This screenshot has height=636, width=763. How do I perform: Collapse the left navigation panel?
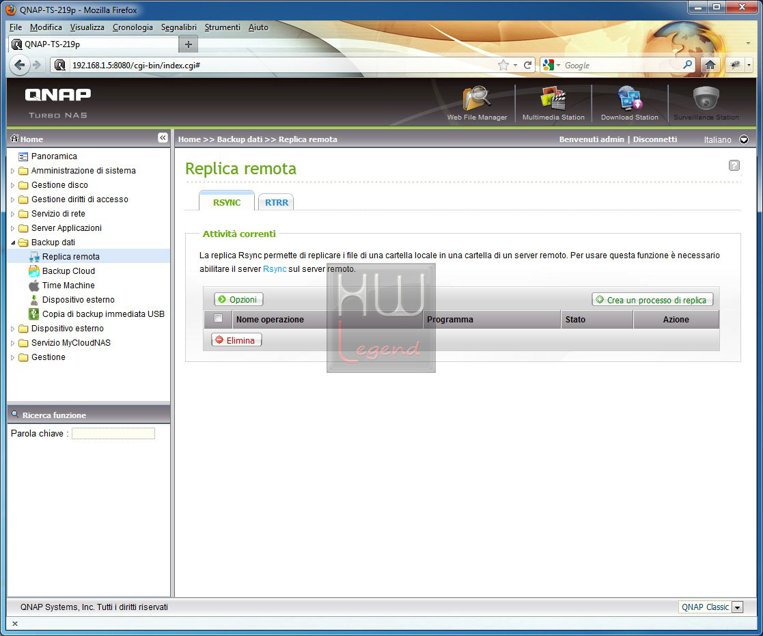point(163,138)
